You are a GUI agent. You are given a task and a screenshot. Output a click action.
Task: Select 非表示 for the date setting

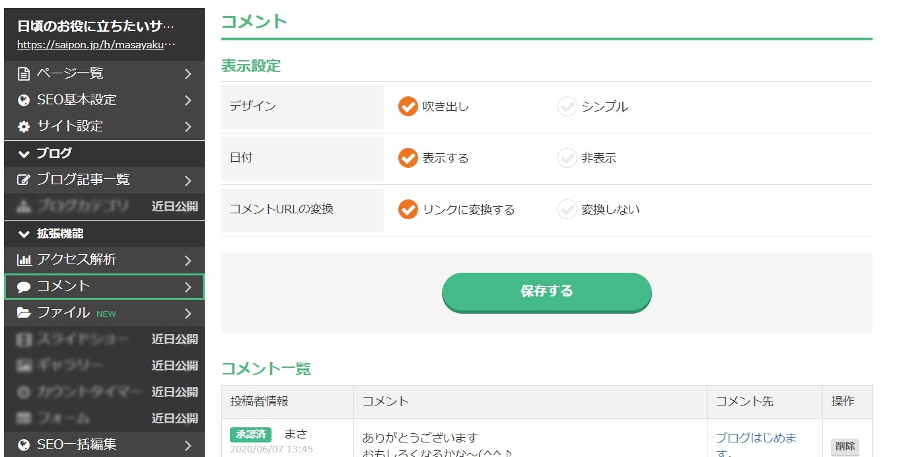[567, 158]
